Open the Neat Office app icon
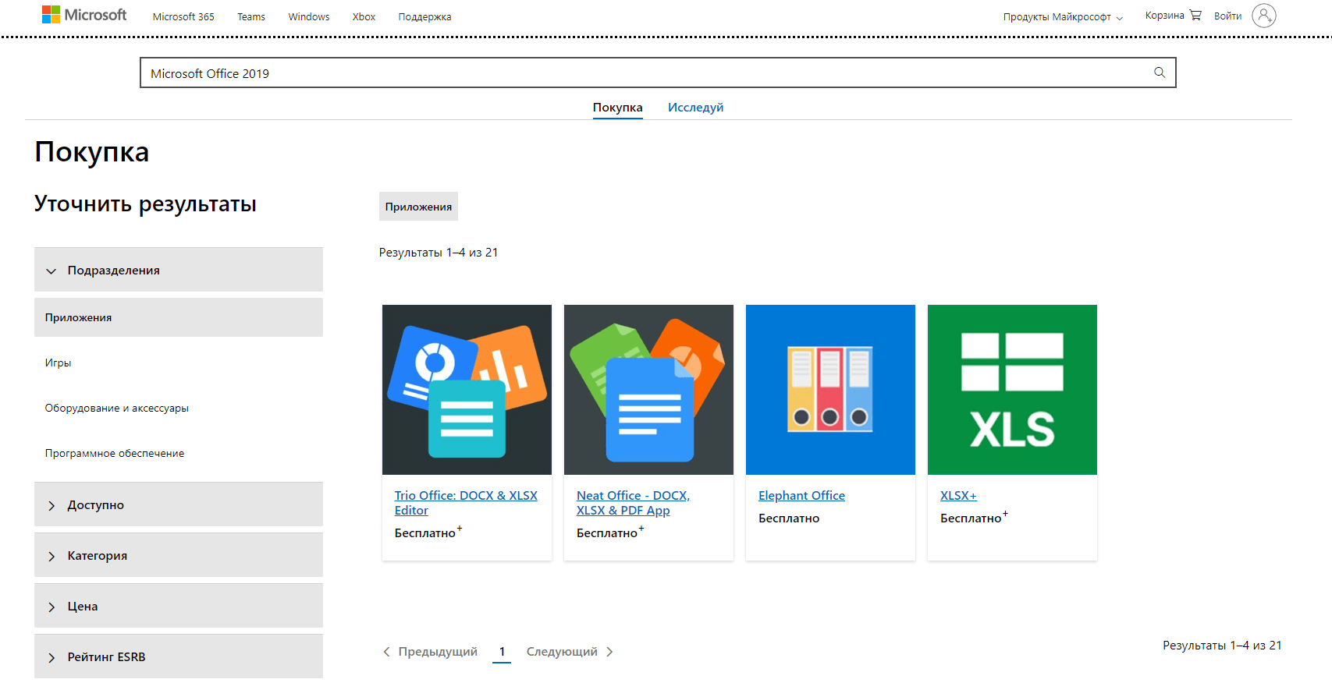Screen dimensions: 1332x697 pos(648,389)
